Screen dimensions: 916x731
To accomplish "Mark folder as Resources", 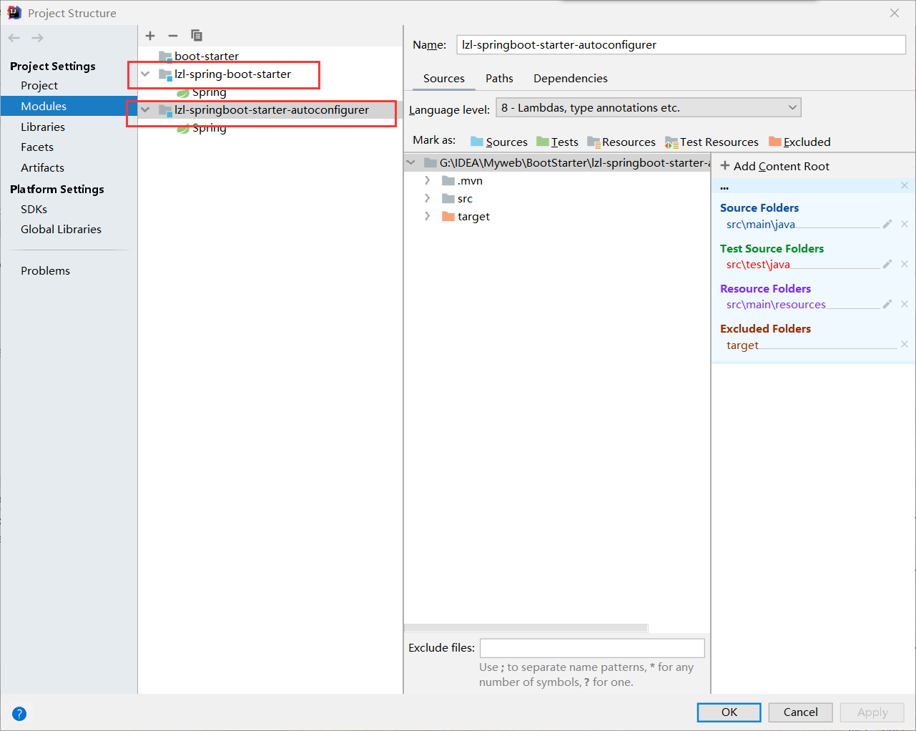I will tap(621, 142).
